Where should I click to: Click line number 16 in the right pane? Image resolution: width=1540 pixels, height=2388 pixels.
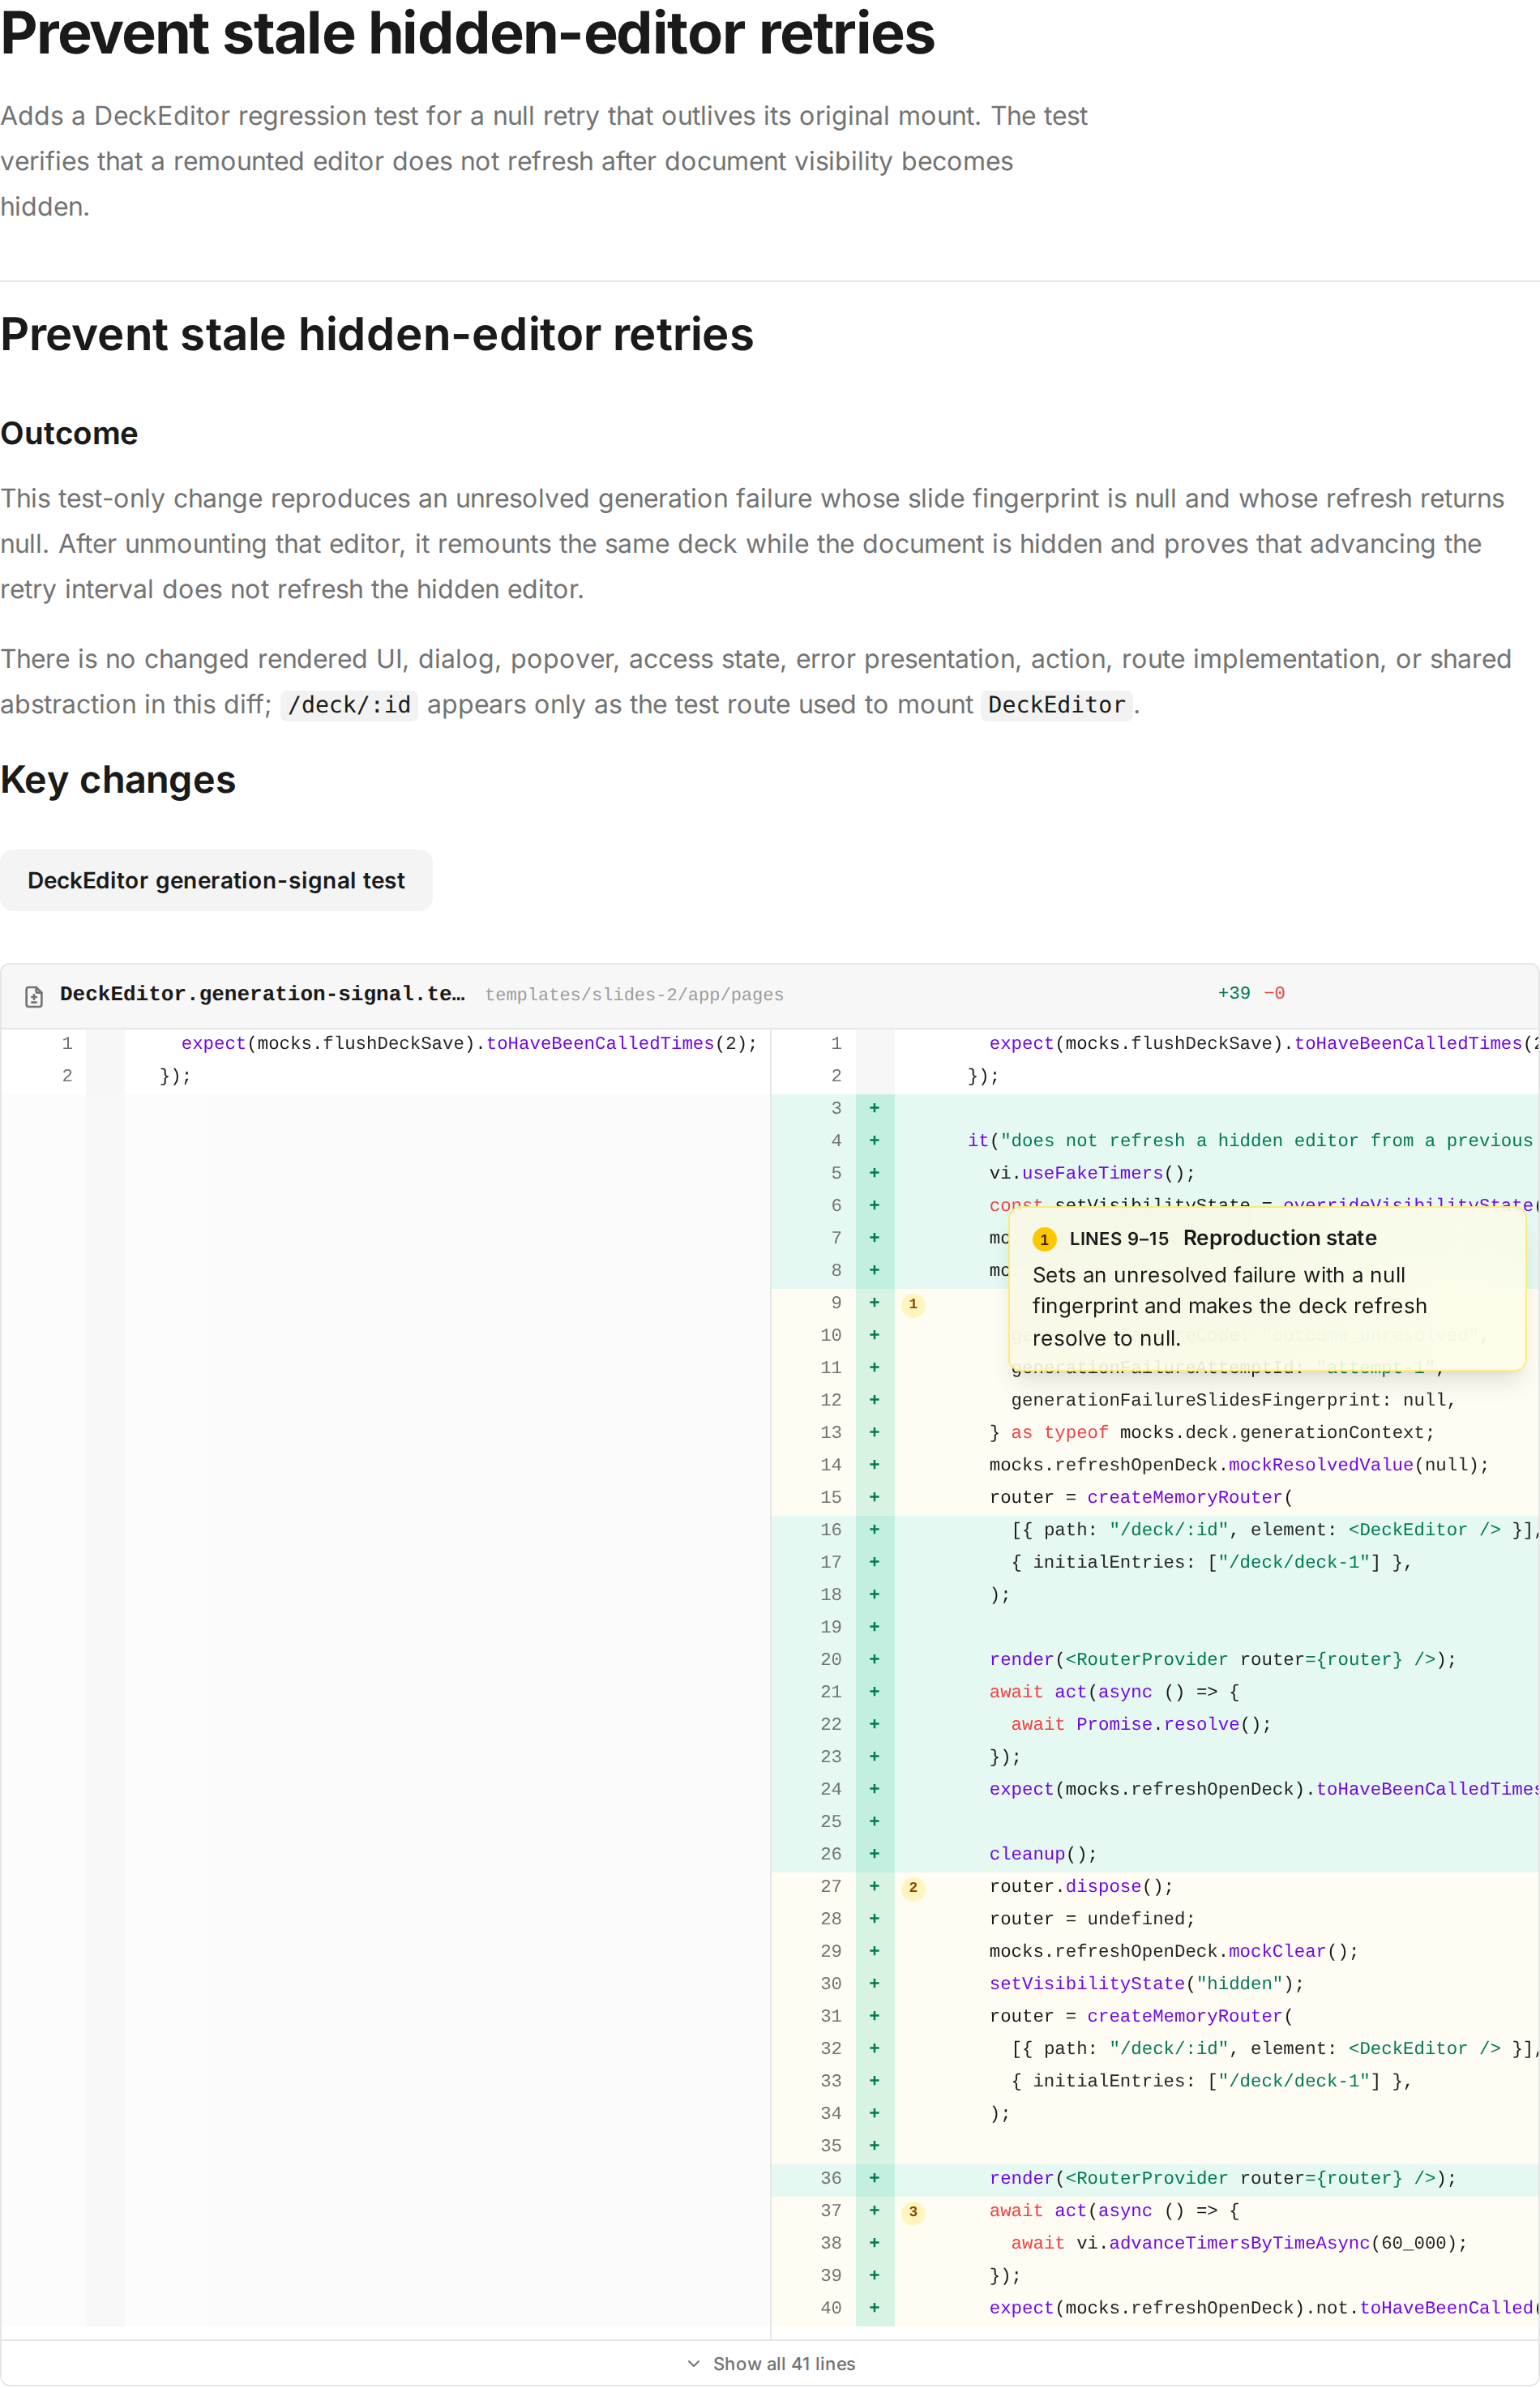(831, 1530)
